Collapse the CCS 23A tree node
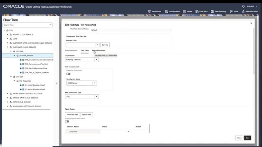This screenshot has width=262, height=147. 11,77
